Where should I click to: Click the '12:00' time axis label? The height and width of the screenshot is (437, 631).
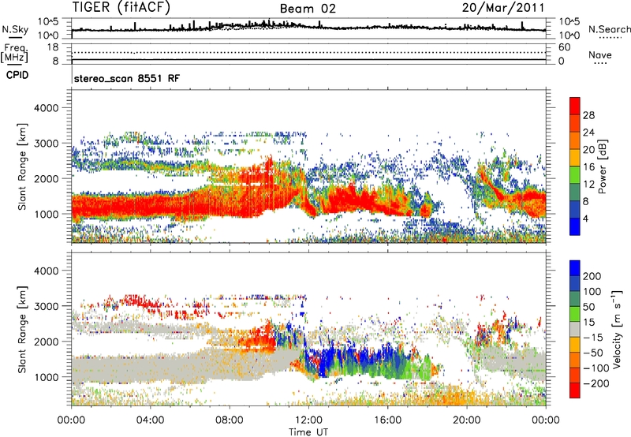[x=308, y=420]
